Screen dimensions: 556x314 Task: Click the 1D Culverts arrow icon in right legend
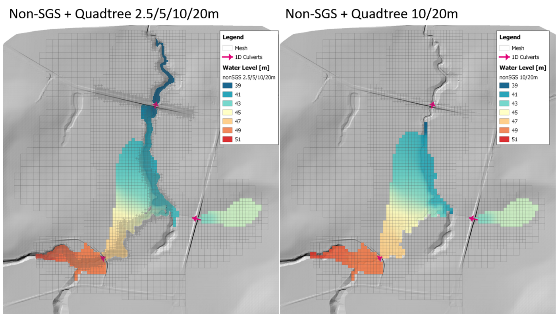504,57
